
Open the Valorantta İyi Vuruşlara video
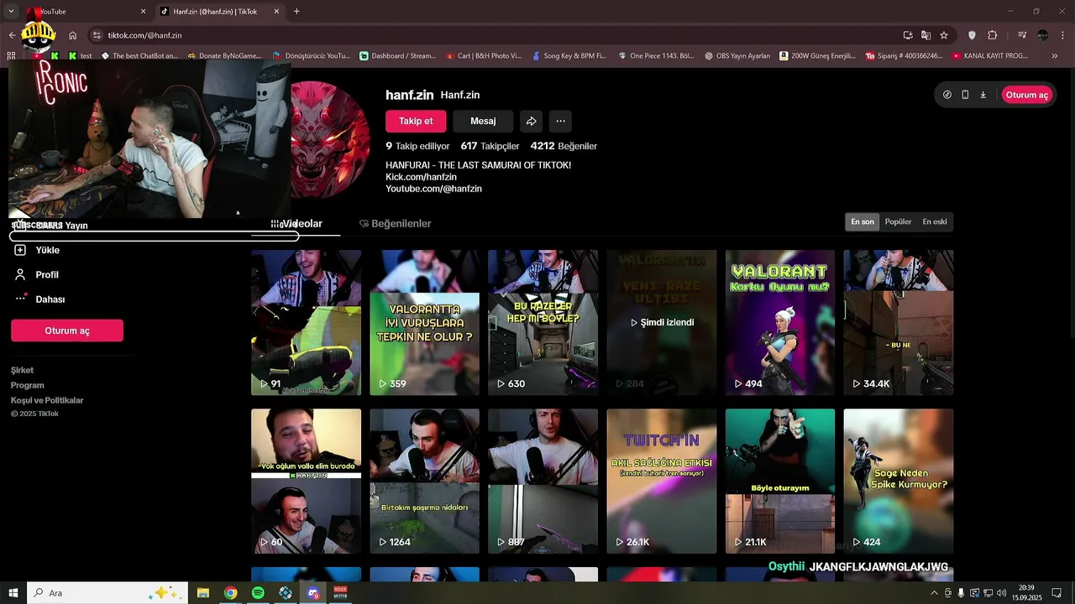(424, 322)
